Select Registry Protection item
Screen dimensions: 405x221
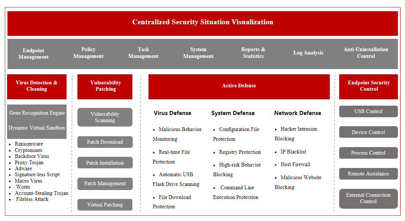[x=237, y=152]
